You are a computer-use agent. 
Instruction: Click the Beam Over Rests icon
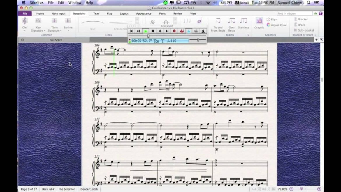[x=232, y=23]
